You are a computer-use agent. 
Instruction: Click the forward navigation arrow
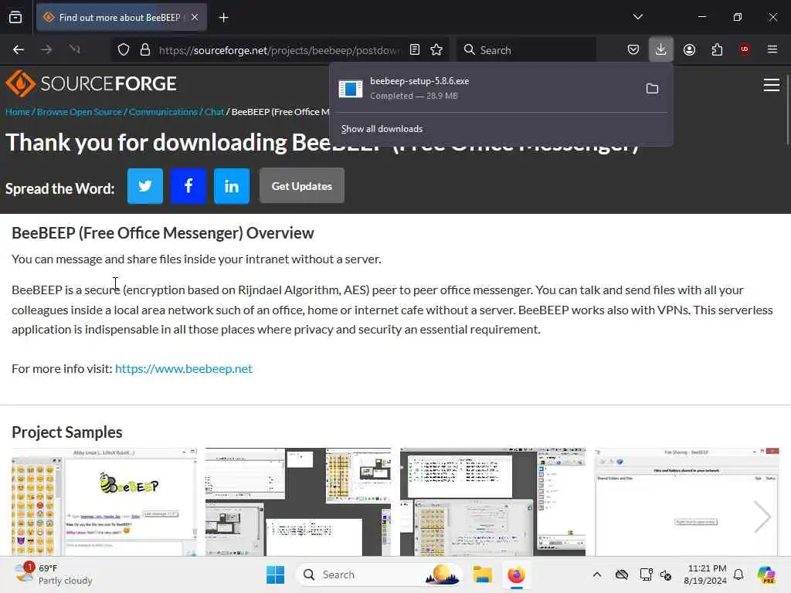pyautogui.click(x=46, y=49)
